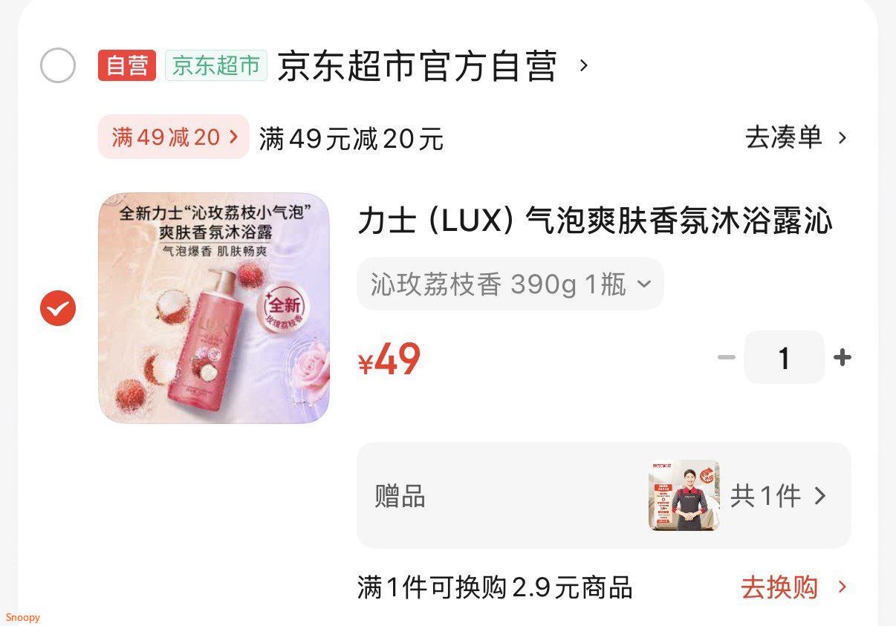896x626 pixels.
Task: Expand the 沁玫荔枝香 390g 1瓶 variant dropdown
Action: point(510,284)
